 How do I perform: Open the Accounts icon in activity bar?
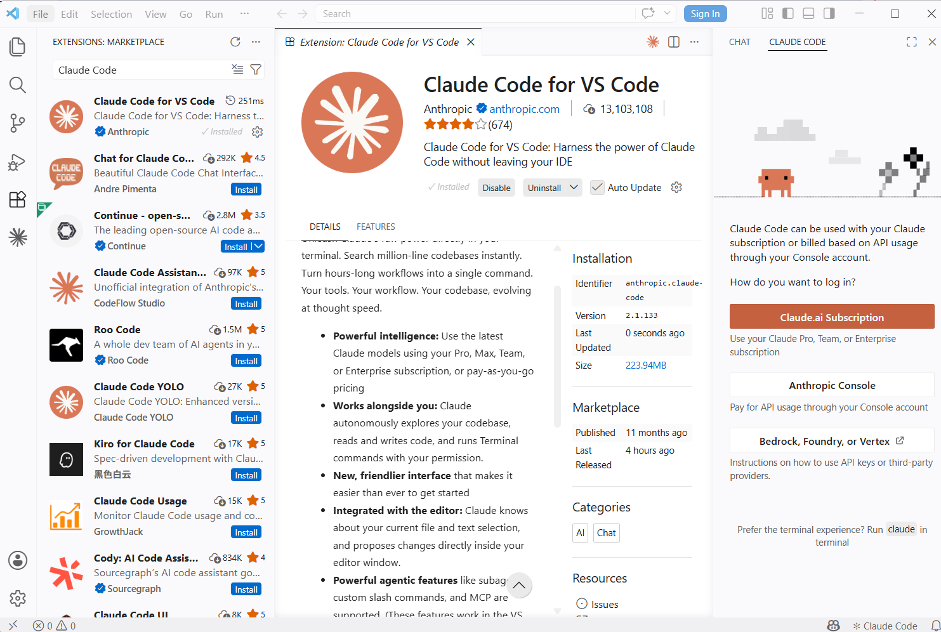[18, 560]
